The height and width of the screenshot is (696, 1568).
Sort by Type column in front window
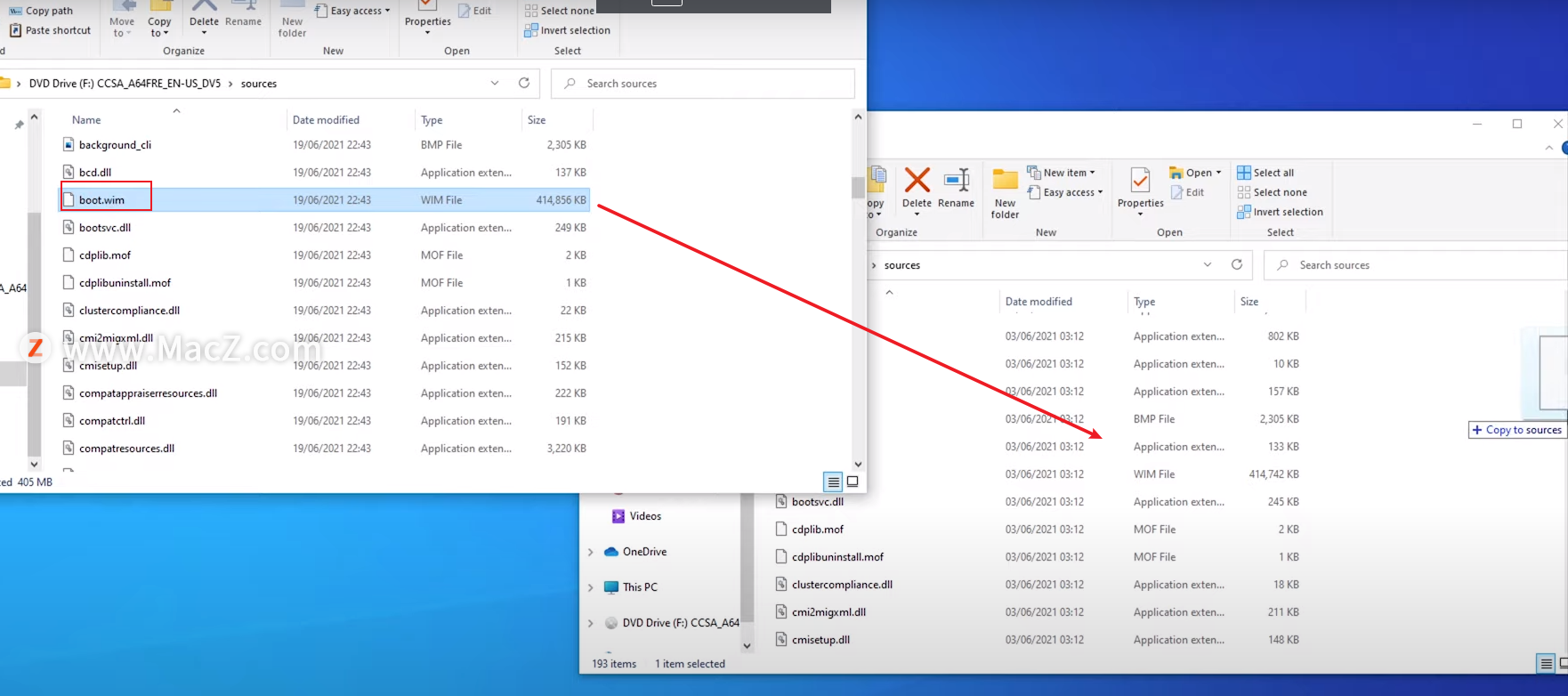[432, 120]
